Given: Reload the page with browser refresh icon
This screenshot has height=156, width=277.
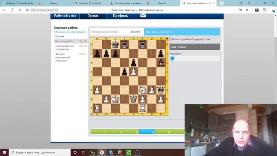Looking at the screenshot, I should 20,10.
